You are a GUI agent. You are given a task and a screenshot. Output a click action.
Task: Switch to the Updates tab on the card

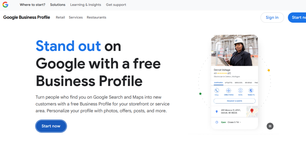(229, 83)
